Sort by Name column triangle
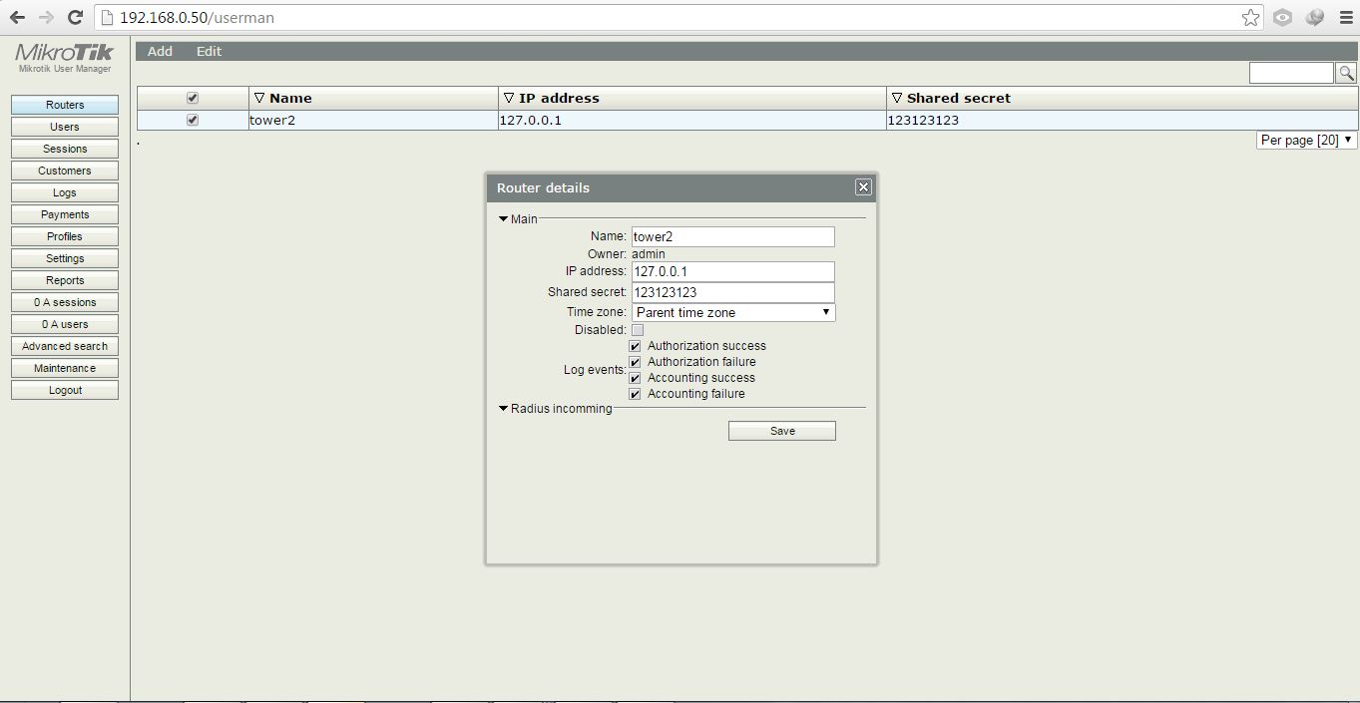The height and width of the screenshot is (703, 1360). coord(259,98)
